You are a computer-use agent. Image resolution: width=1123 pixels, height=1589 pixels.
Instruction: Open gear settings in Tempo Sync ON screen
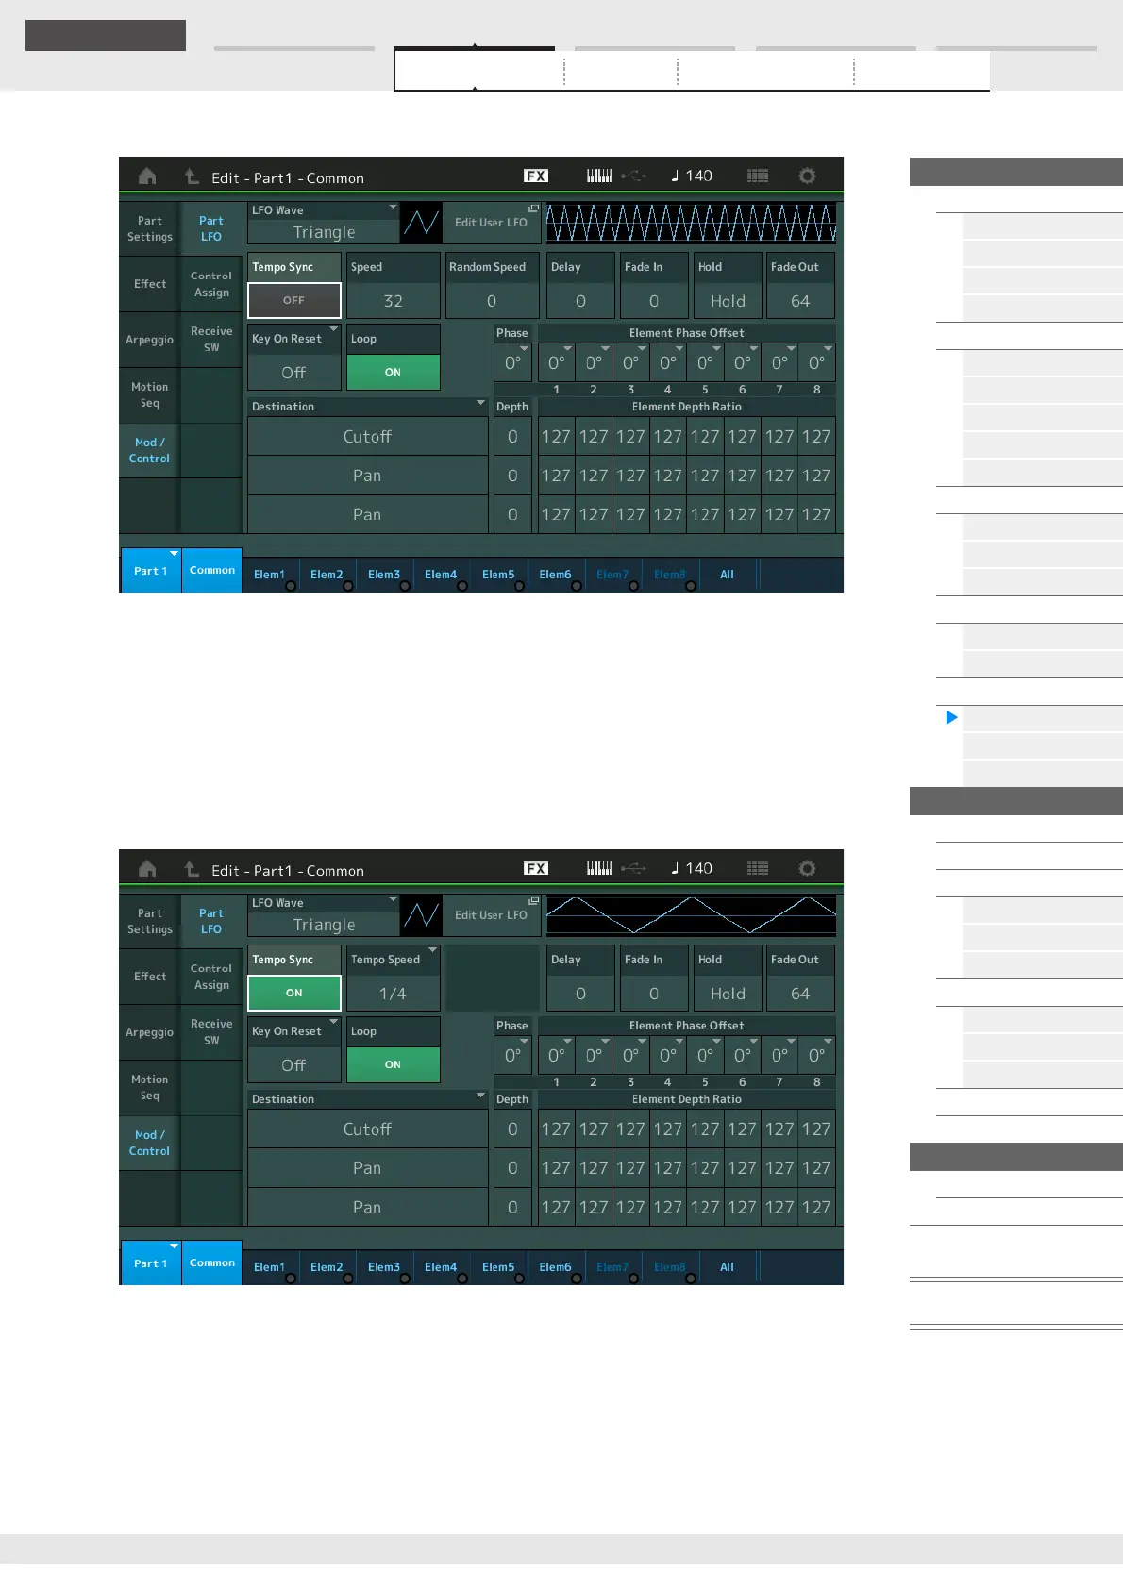[x=807, y=868]
